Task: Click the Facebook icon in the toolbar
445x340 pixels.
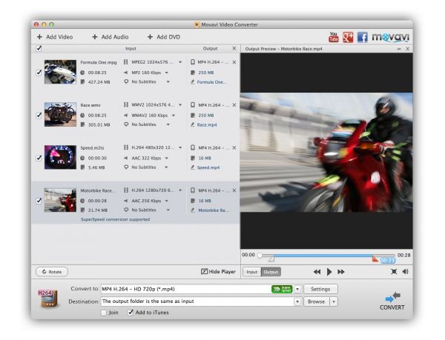Action: tap(362, 36)
